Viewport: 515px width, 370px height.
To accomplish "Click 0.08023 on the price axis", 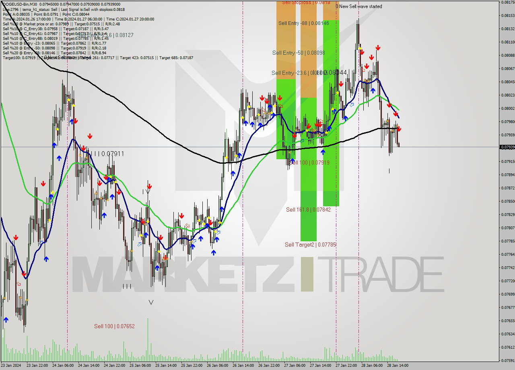I will click(x=508, y=95).
